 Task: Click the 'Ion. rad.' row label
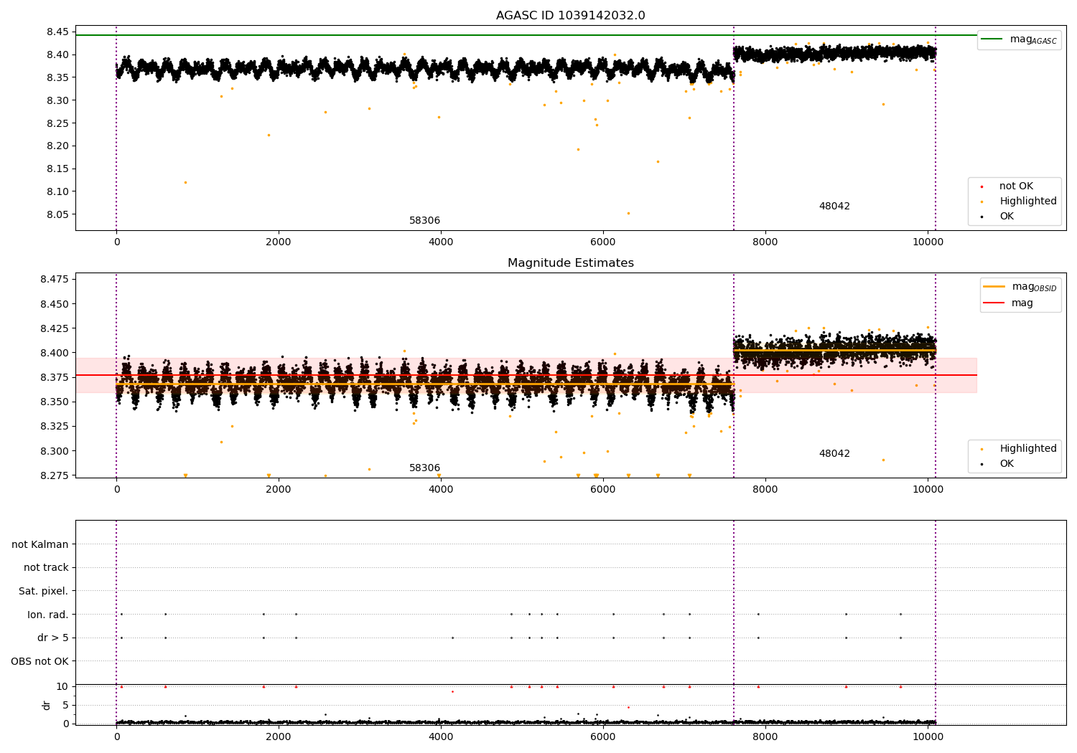click(48, 615)
